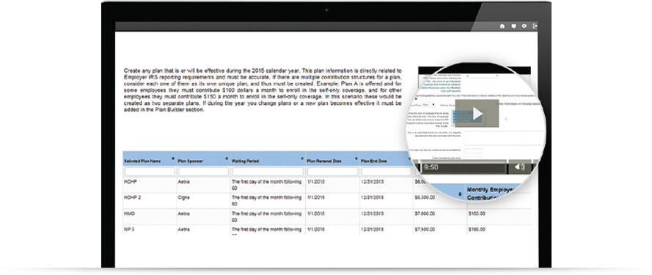This screenshot has width=652, height=275.
Task: Filter by Selected Plan Name field
Action: 150,172
